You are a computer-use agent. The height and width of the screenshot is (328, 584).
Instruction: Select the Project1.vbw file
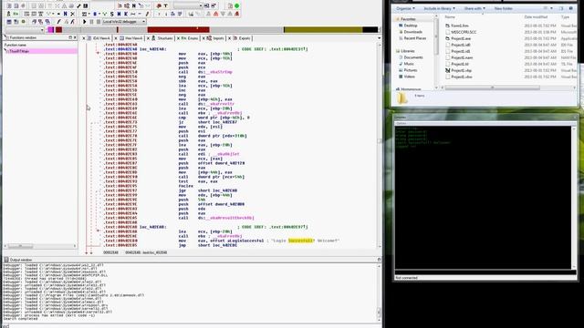[x=458, y=77]
